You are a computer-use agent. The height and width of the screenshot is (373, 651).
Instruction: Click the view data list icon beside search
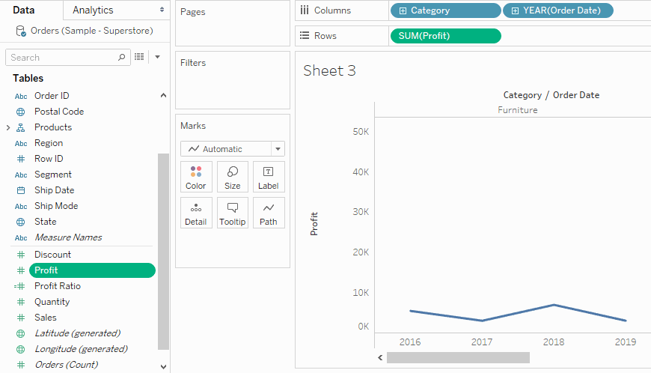coord(139,57)
